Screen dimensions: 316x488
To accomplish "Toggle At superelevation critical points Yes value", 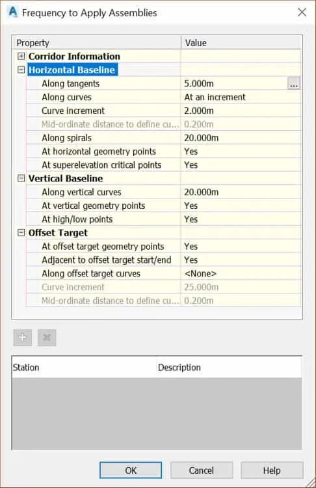I will point(241,165).
